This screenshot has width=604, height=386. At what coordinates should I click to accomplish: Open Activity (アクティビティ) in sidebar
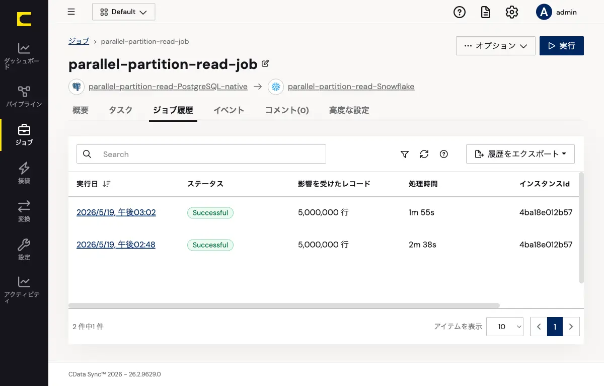point(24,290)
